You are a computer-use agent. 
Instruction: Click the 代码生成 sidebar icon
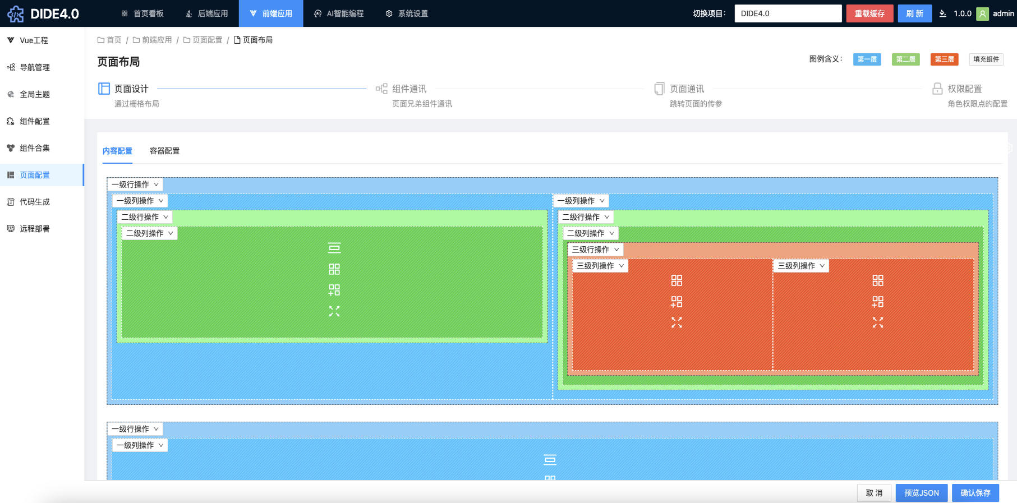click(x=11, y=202)
